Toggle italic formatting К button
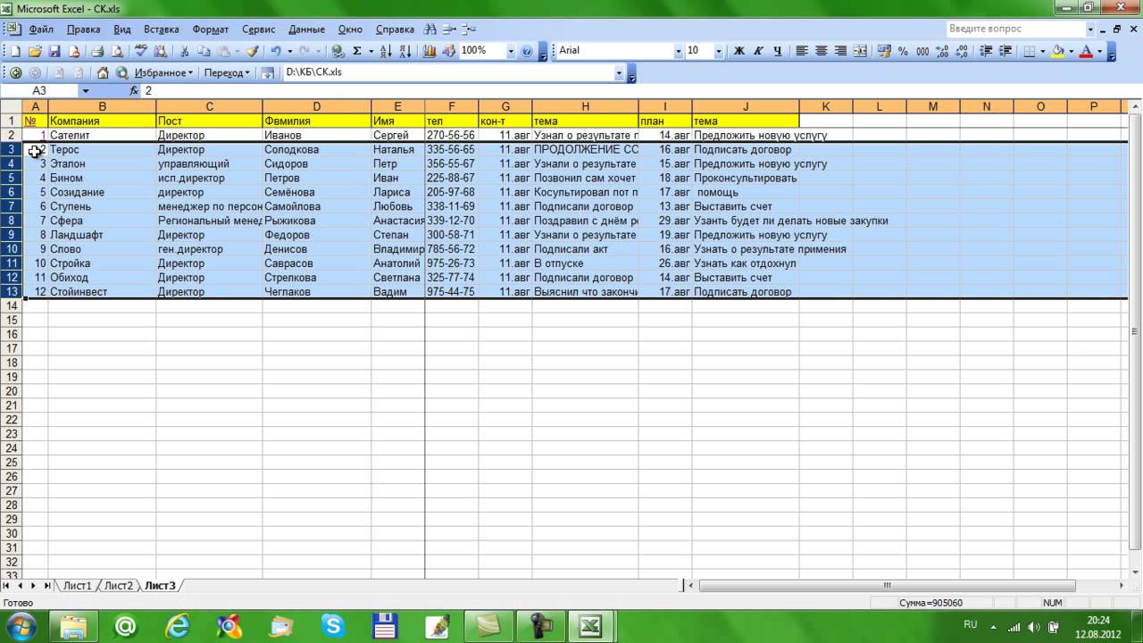This screenshot has height=643, width=1143. pyautogui.click(x=759, y=51)
